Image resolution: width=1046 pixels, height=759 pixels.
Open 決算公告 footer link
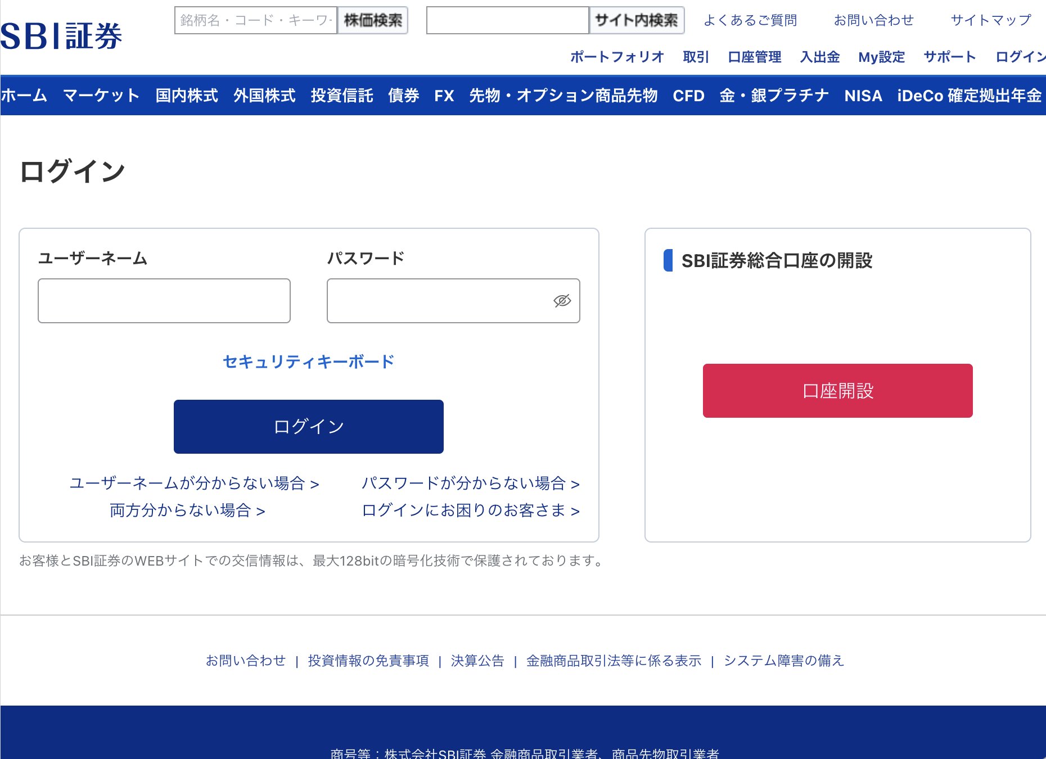tap(477, 661)
